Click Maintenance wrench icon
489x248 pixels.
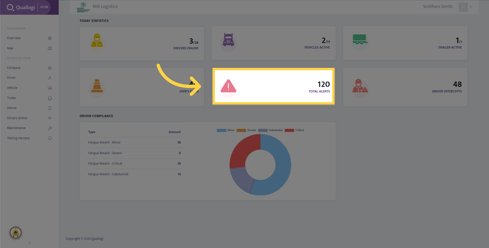[x=50, y=128]
